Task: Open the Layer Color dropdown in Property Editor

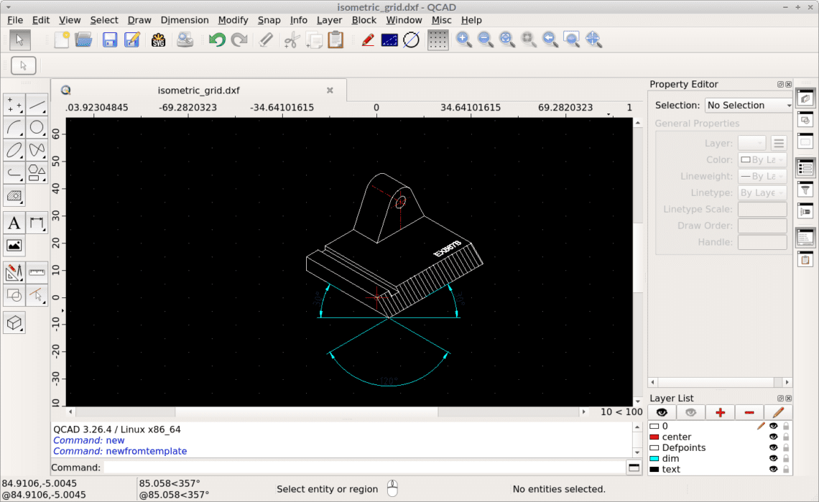Action: tap(762, 159)
